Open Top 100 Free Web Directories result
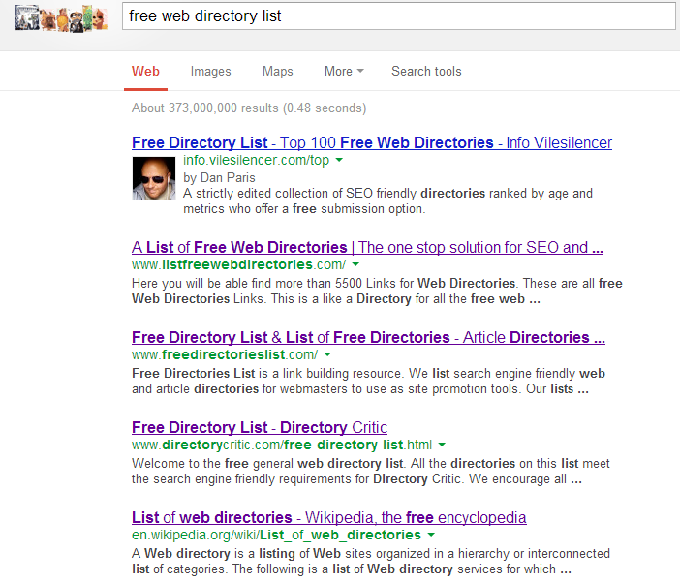 coord(372,142)
